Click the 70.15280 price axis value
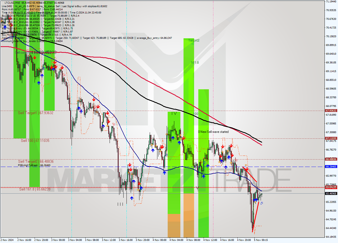Viewport: 338px width, 243px height. pyautogui.click(x=331, y=36)
